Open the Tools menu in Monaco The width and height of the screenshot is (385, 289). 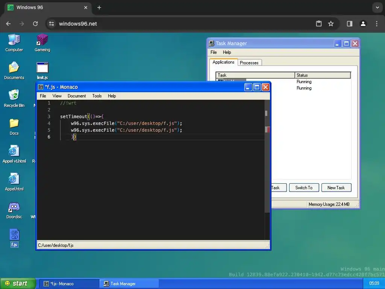[97, 96]
